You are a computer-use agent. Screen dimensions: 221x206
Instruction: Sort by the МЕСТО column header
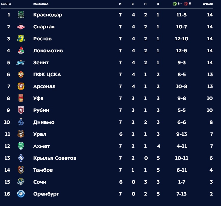coord(6,4)
